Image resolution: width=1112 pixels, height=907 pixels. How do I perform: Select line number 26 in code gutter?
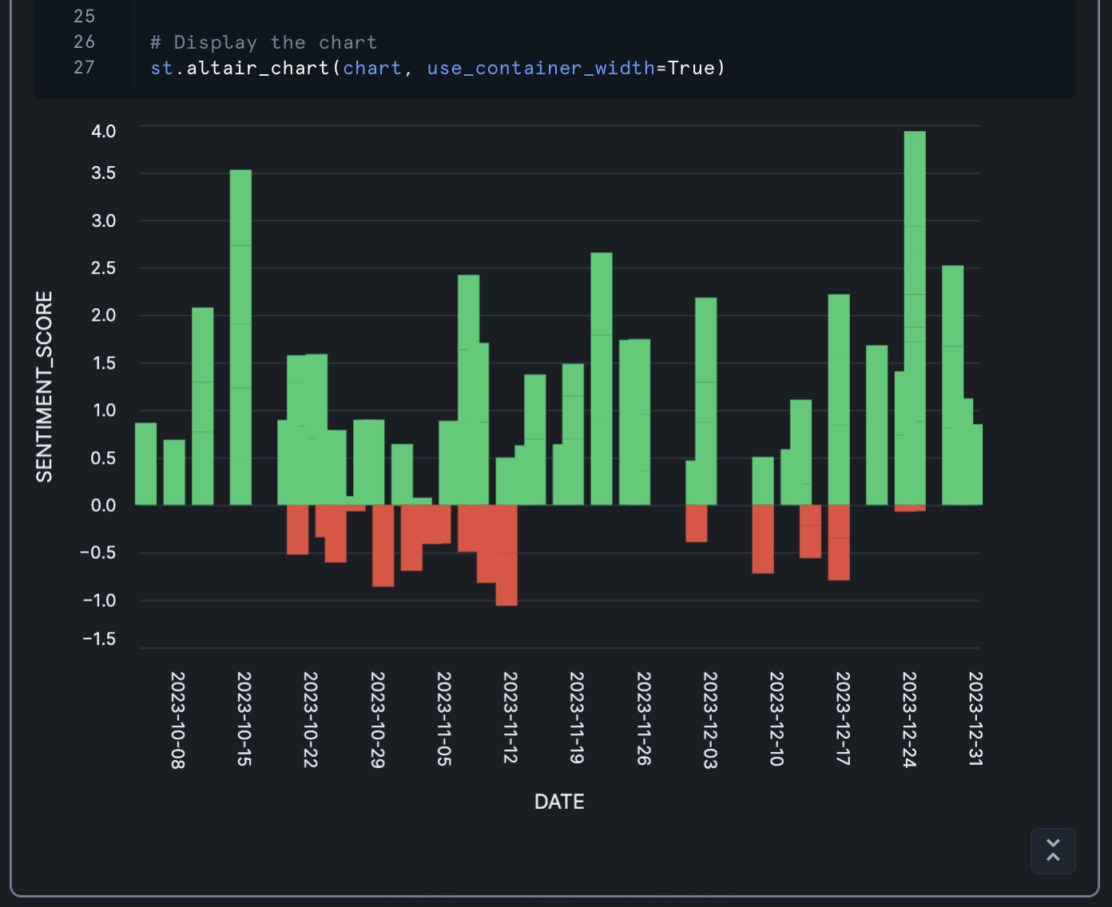84,42
